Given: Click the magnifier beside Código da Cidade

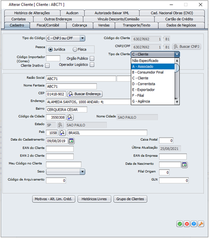Looking at the screenshot, I should point(70,117).
